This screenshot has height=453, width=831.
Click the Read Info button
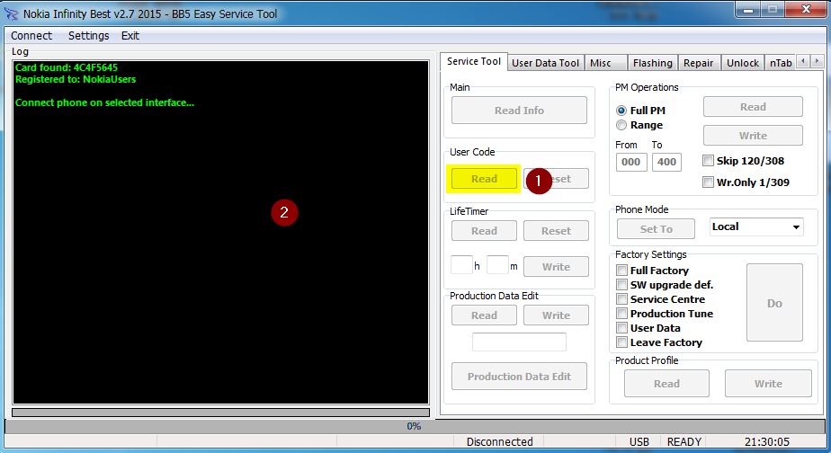pyautogui.click(x=519, y=111)
